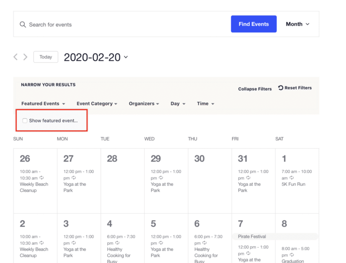The width and height of the screenshot is (346, 263).
Task: Expand the Event Category filter
Action: coord(97,103)
